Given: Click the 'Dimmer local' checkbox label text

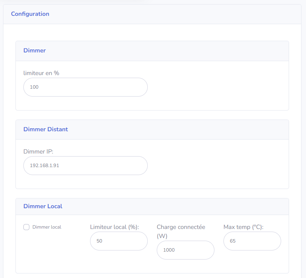Looking at the screenshot, I should [47, 227].
